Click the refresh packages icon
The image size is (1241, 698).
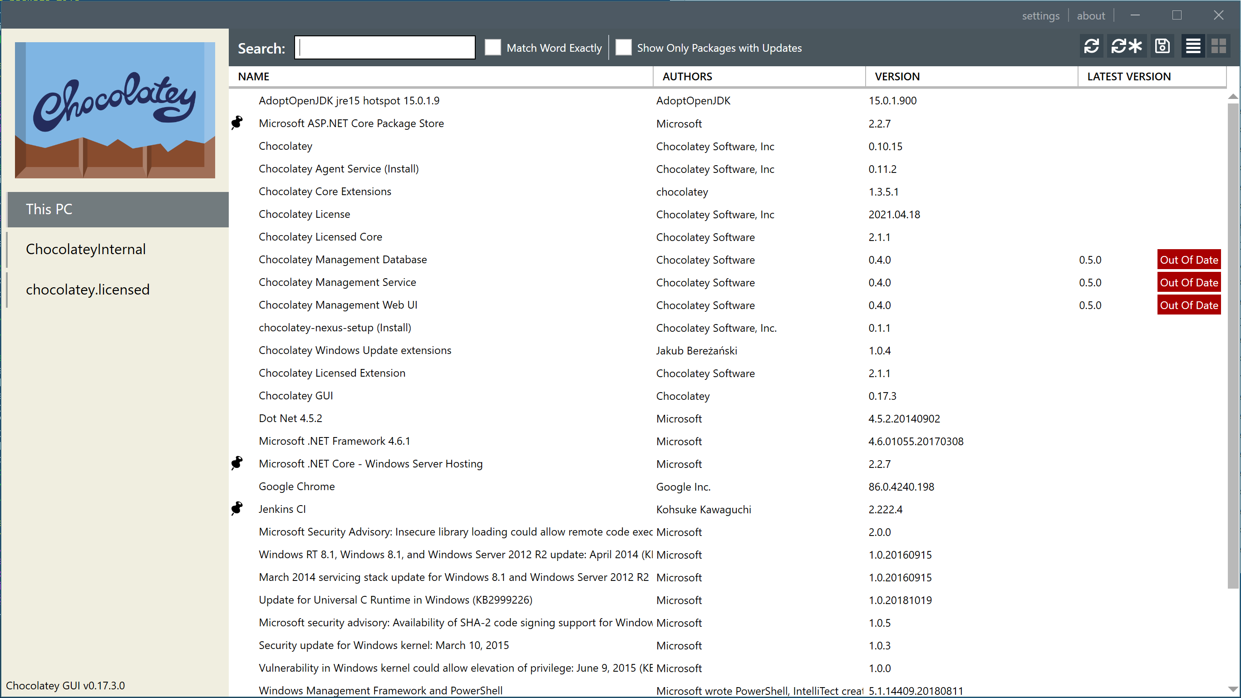coord(1091,47)
